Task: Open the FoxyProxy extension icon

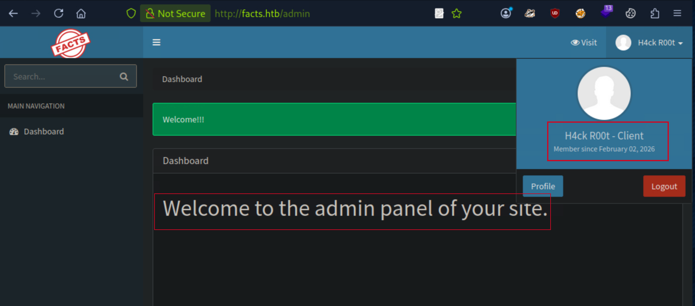Action: [580, 13]
